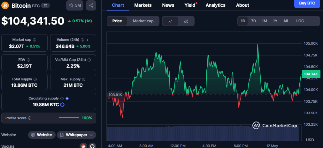This screenshot has width=323, height=148.
Task: Click the 105.00K y-axis label
Action: [311, 44]
